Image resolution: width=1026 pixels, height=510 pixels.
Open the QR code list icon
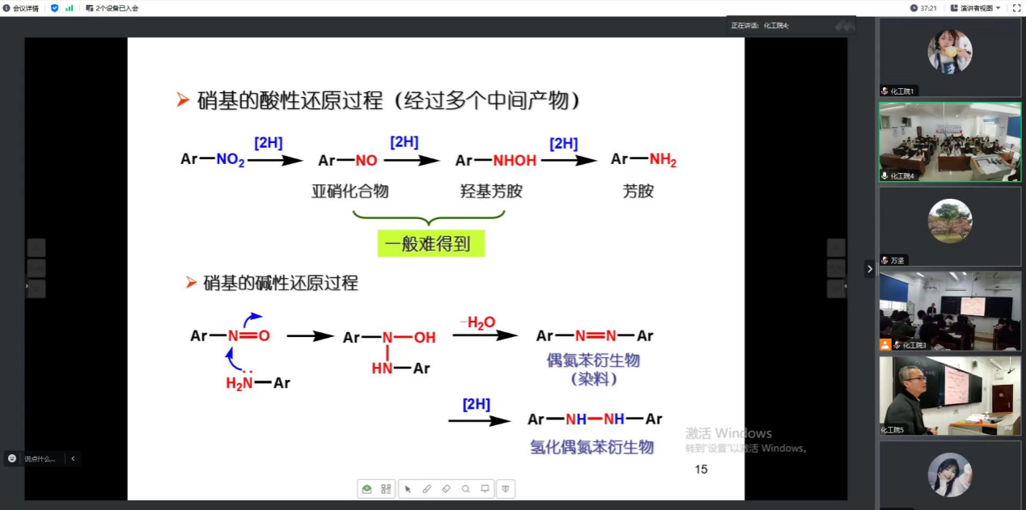click(x=386, y=489)
